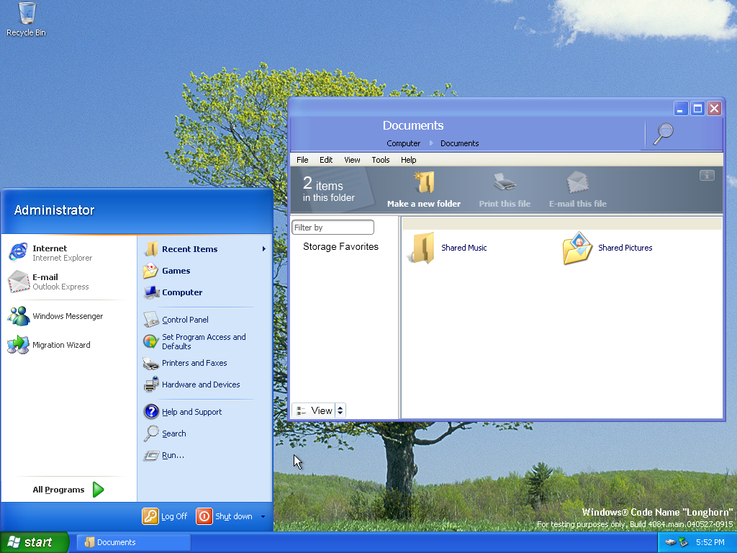Click Computer in the breadcrumb path
This screenshot has height=553, width=737.
tap(403, 143)
